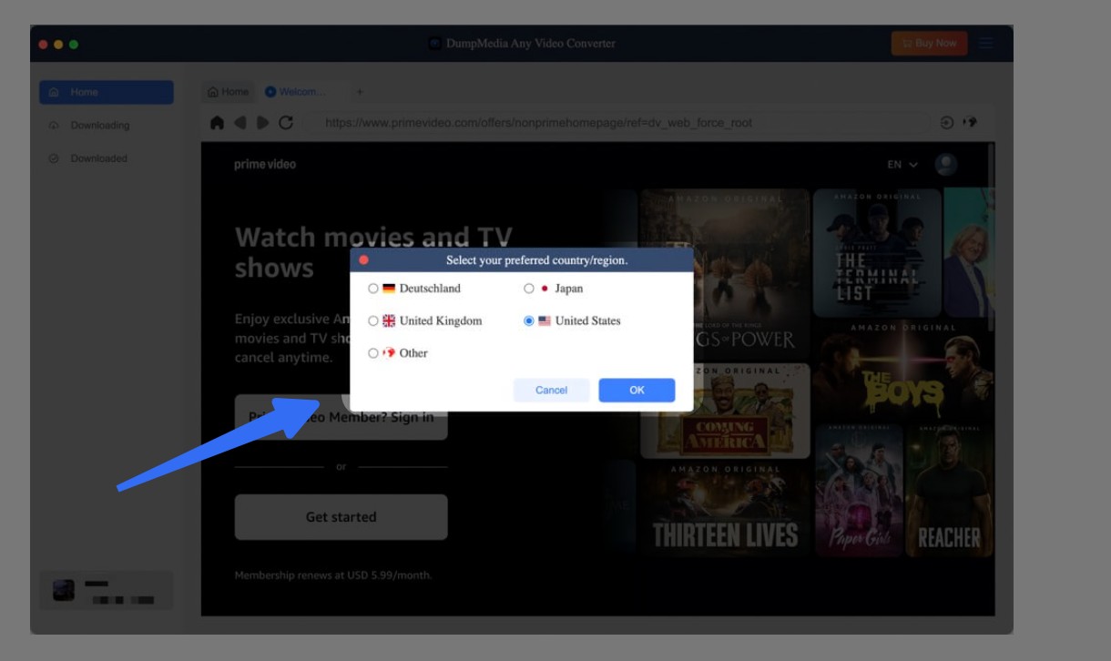Switch to the Home browser tab

pyautogui.click(x=228, y=92)
